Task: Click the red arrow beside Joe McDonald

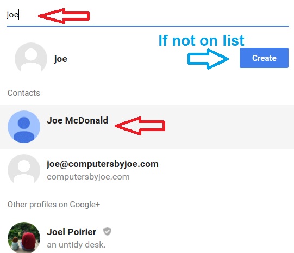Action: tap(140, 126)
